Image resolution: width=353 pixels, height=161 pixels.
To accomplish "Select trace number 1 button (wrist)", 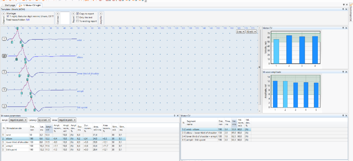I will [4, 39].
